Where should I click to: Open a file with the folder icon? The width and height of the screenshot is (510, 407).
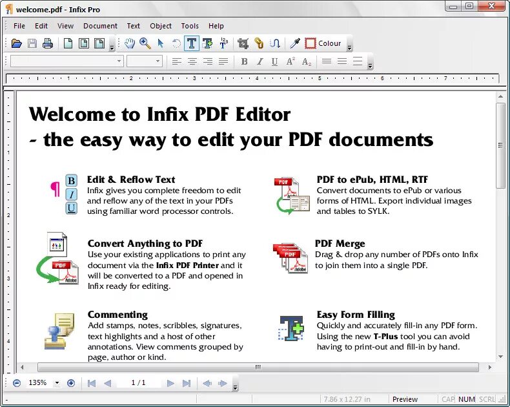pos(16,43)
